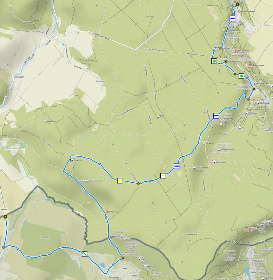Viewport: 273px width, 280px height.
Task: Select waypoint 6 on the route
Action: coord(138,183)
